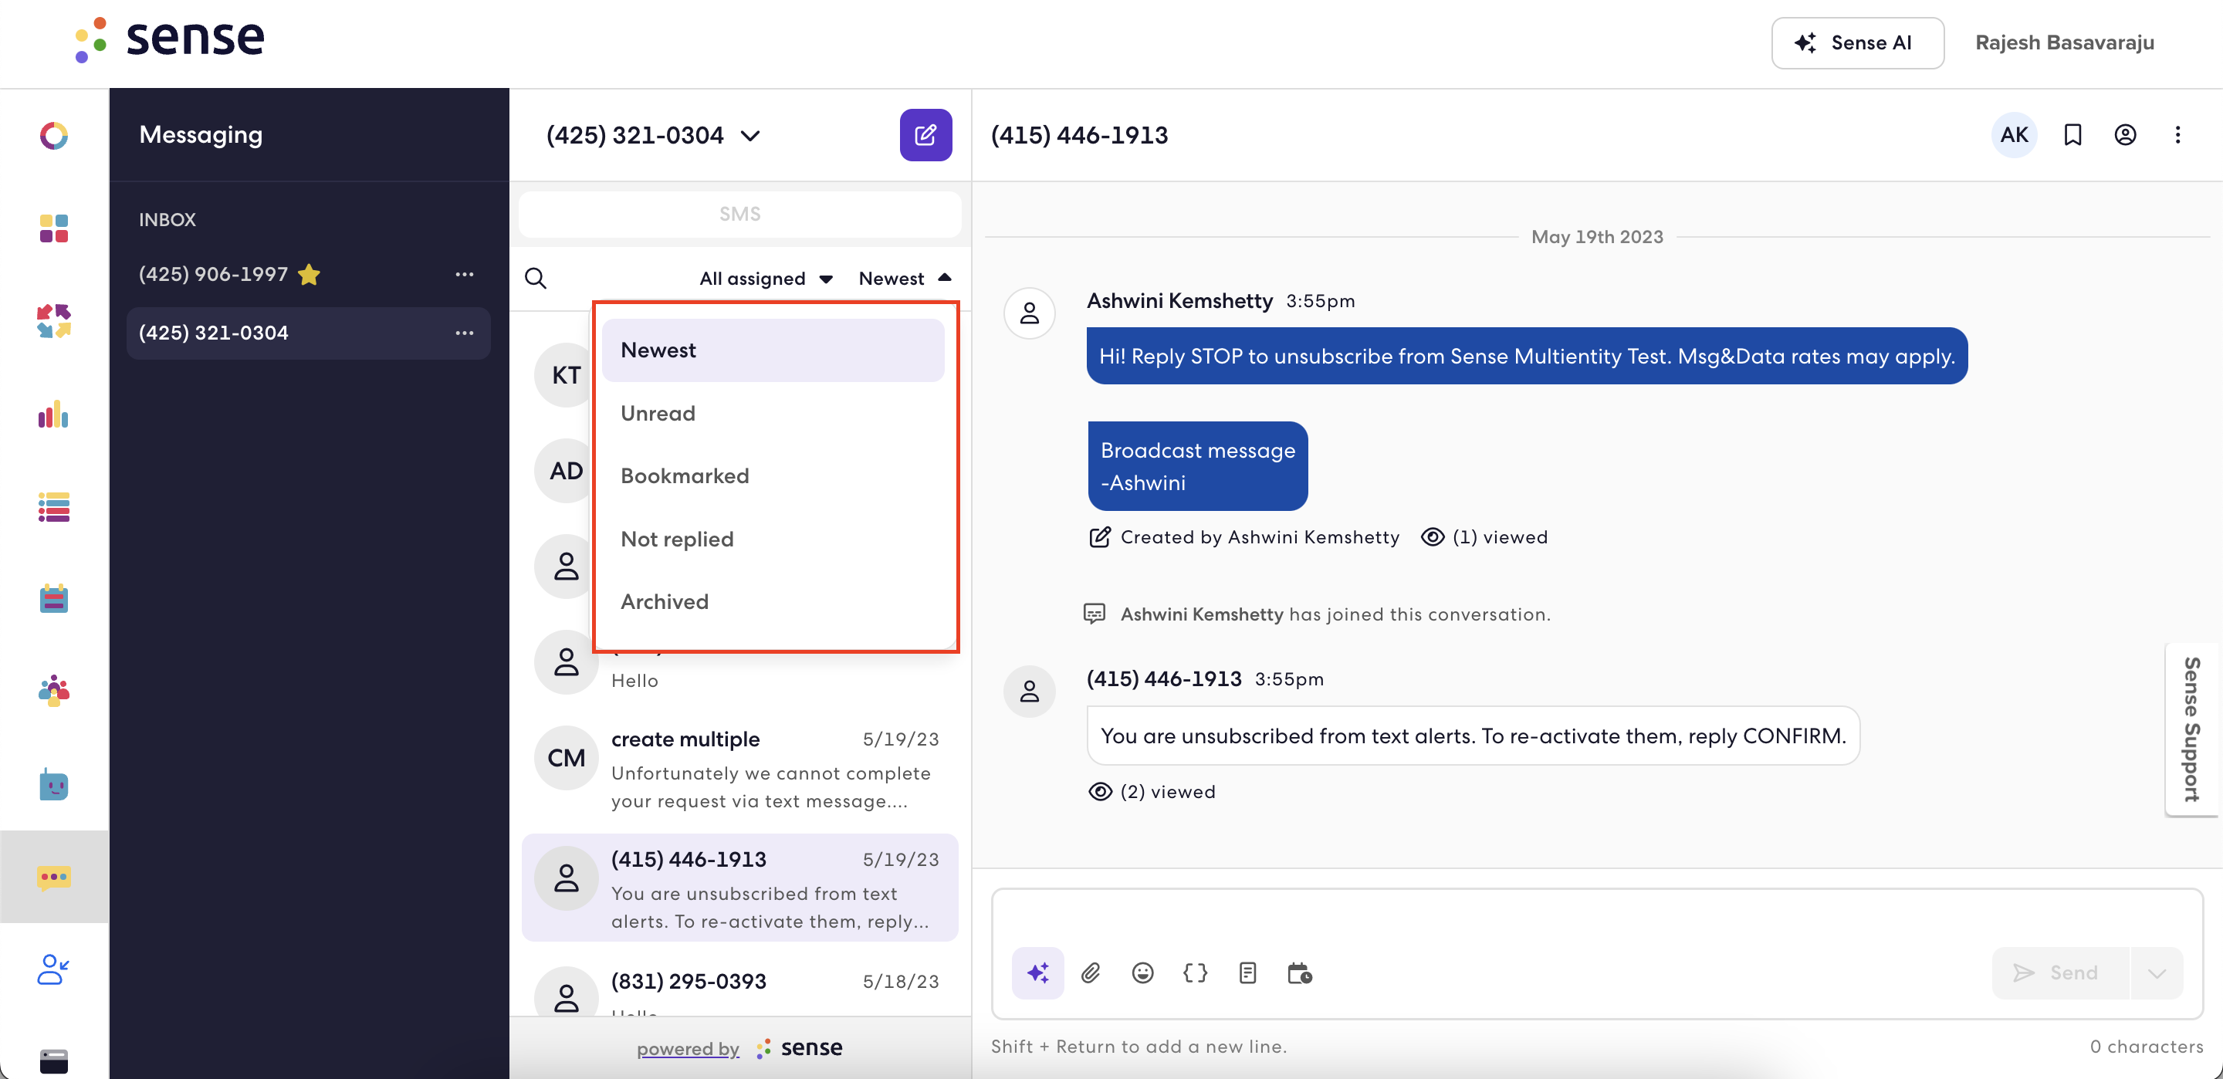The width and height of the screenshot is (2223, 1079).
Task: Open the create multiple conversation
Action: 739,769
